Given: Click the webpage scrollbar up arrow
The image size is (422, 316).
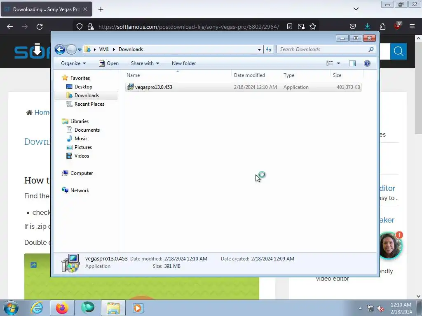Looking at the screenshot, I should click(x=418, y=38).
